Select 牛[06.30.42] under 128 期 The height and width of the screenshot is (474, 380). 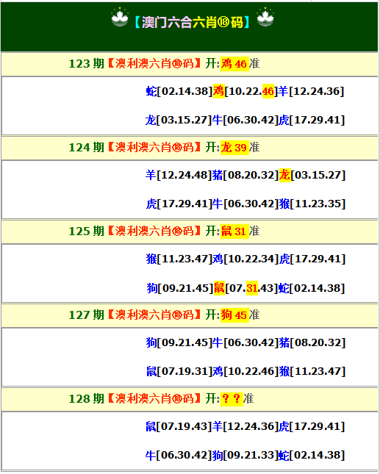179,455
